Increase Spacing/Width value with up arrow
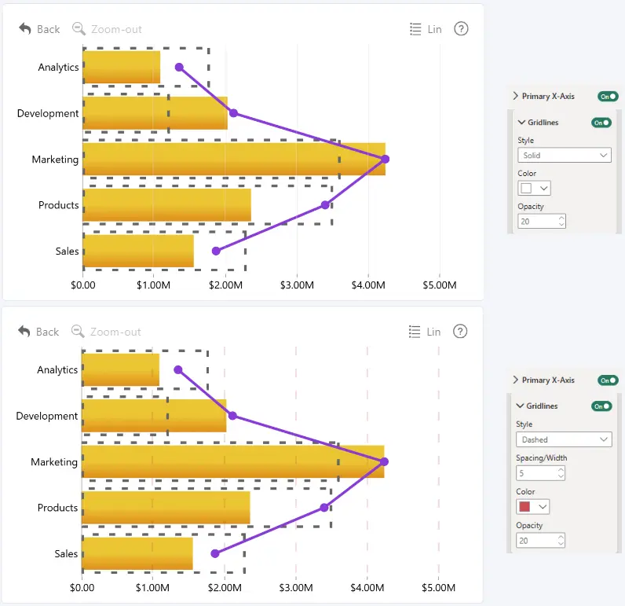625x606 pixels. click(561, 470)
